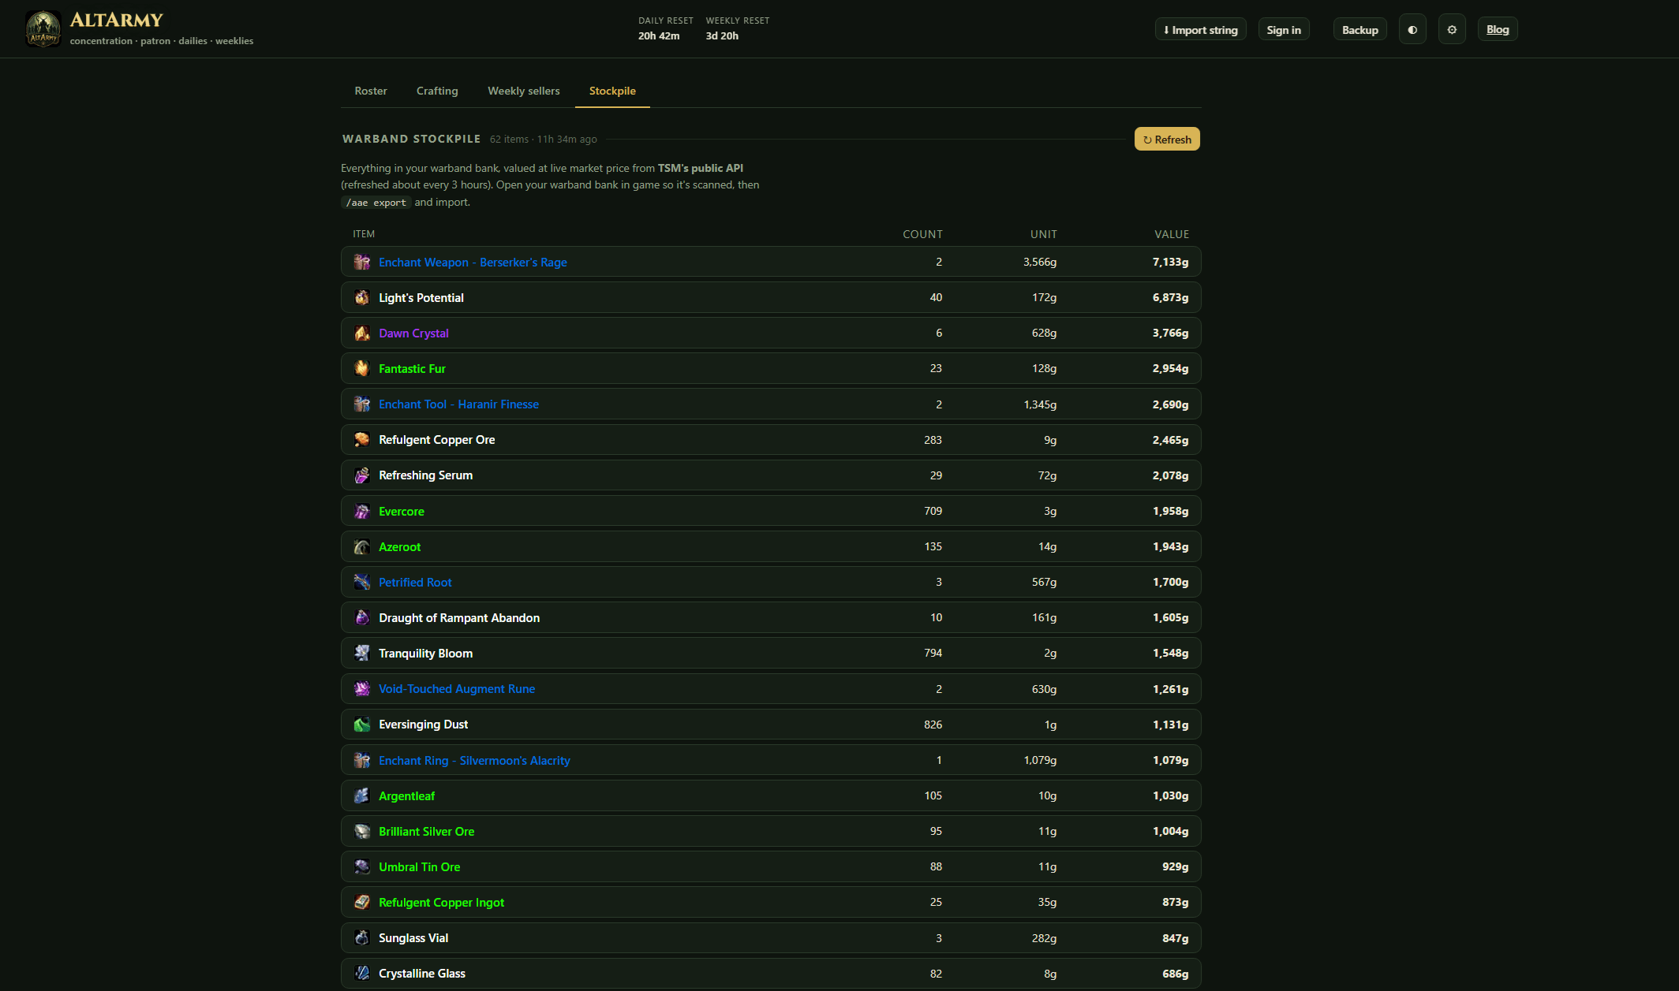Click the UNIT column header

pos(1043,234)
